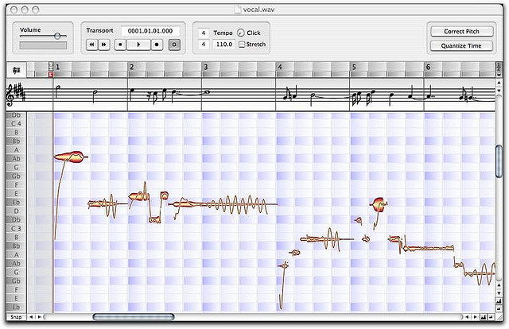The height and width of the screenshot is (329, 509).
Task: Click bar 3 on the timeline ruler
Action: pyautogui.click(x=206, y=68)
